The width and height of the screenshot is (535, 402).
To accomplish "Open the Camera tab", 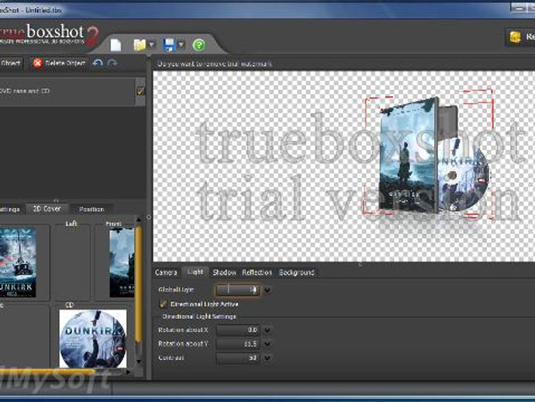I will (166, 272).
